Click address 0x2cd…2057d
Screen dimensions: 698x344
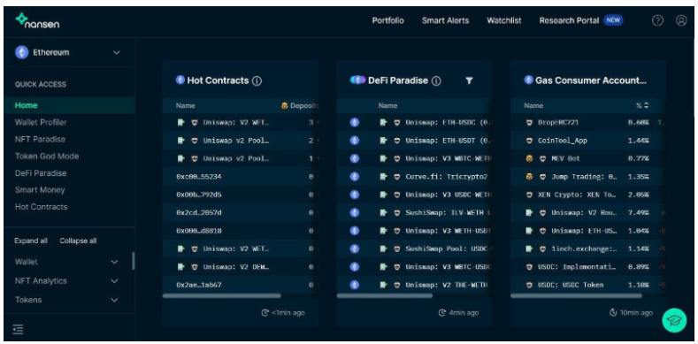(x=198, y=213)
